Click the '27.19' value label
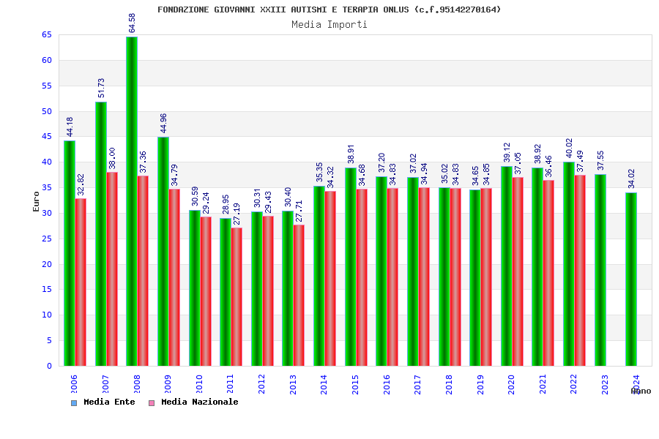 click(x=237, y=214)
